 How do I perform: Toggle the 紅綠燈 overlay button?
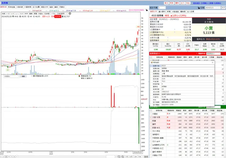47,13
